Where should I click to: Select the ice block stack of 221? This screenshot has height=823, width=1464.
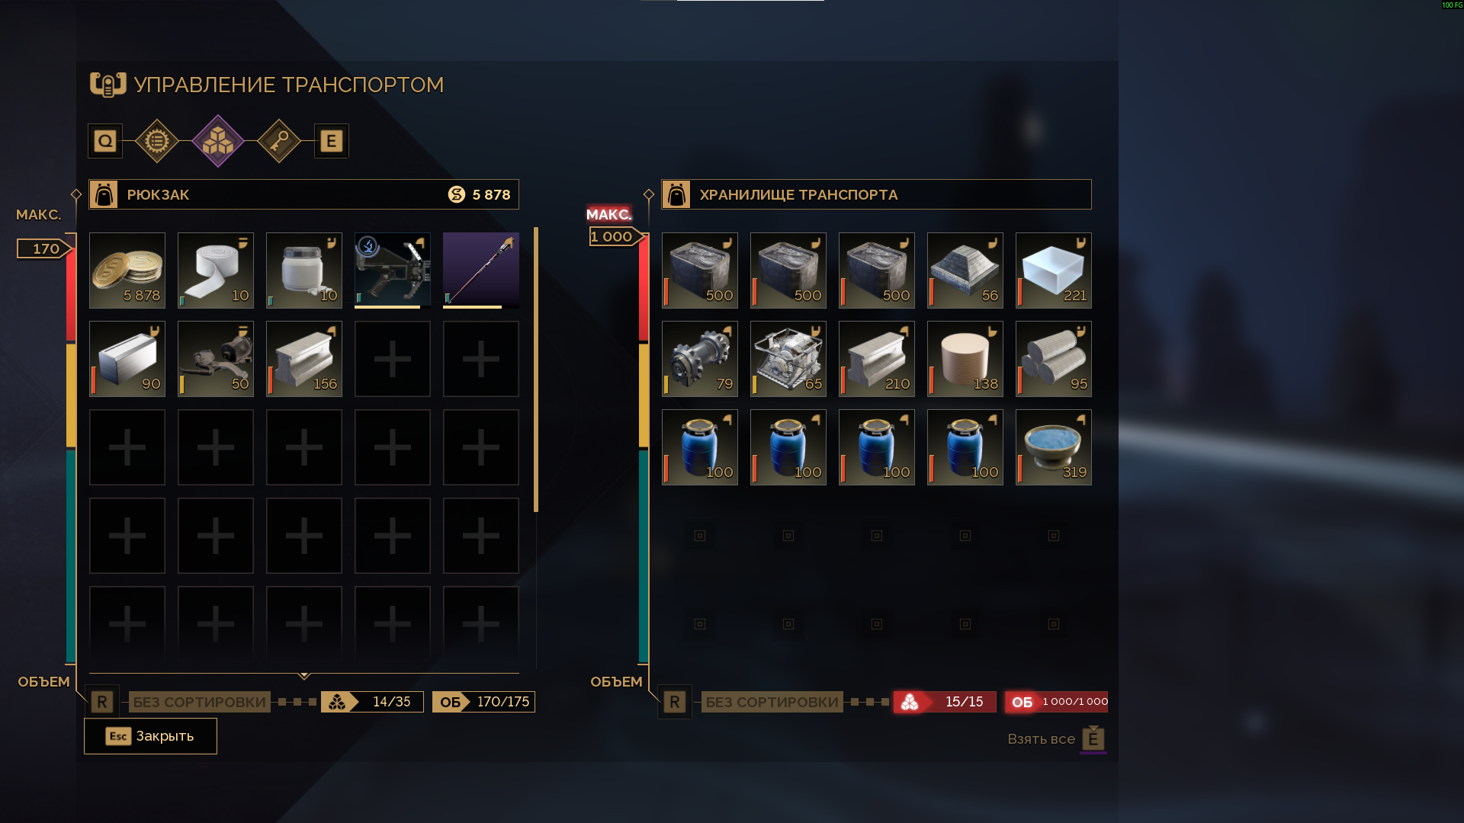click(x=1054, y=271)
